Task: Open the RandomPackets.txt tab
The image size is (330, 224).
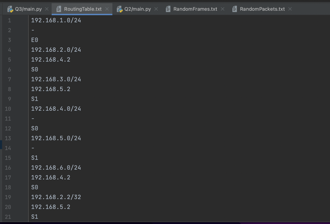Action: 262,9
